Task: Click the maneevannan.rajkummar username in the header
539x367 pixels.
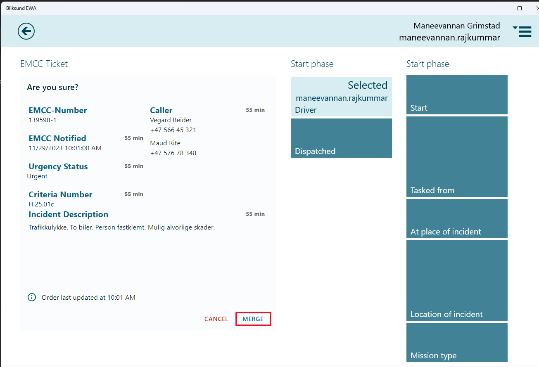Action: [x=449, y=38]
